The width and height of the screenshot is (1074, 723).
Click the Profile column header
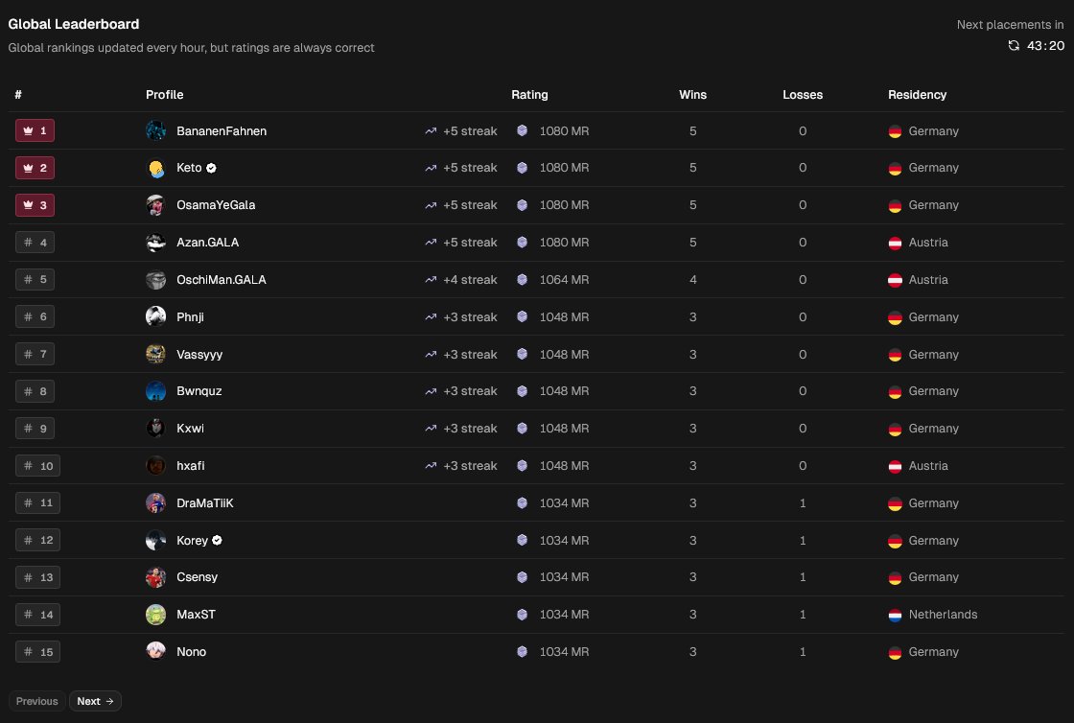point(164,95)
